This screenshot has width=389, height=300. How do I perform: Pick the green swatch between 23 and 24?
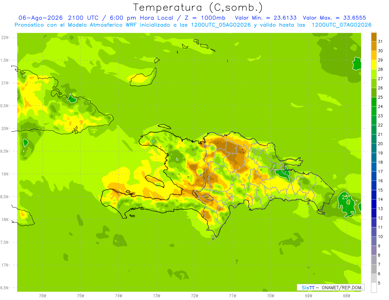(374, 111)
